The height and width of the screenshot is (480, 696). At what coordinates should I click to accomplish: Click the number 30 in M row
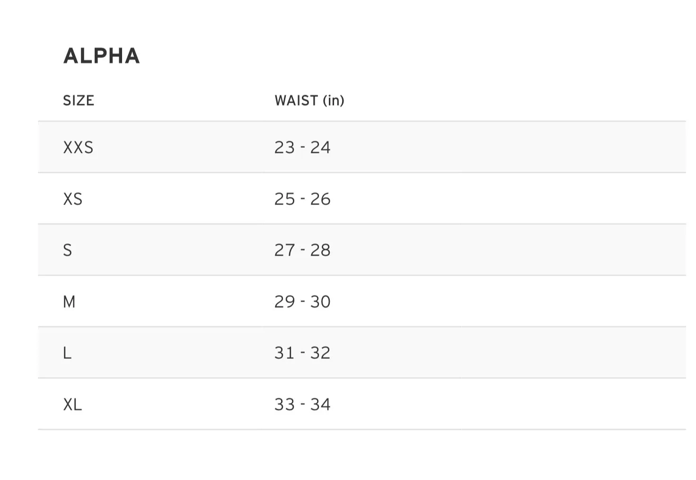[320, 302]
